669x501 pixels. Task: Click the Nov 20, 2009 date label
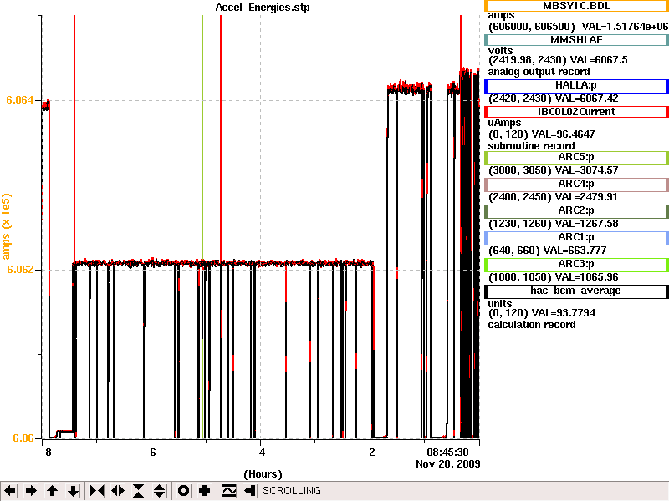tap(448, 463)
